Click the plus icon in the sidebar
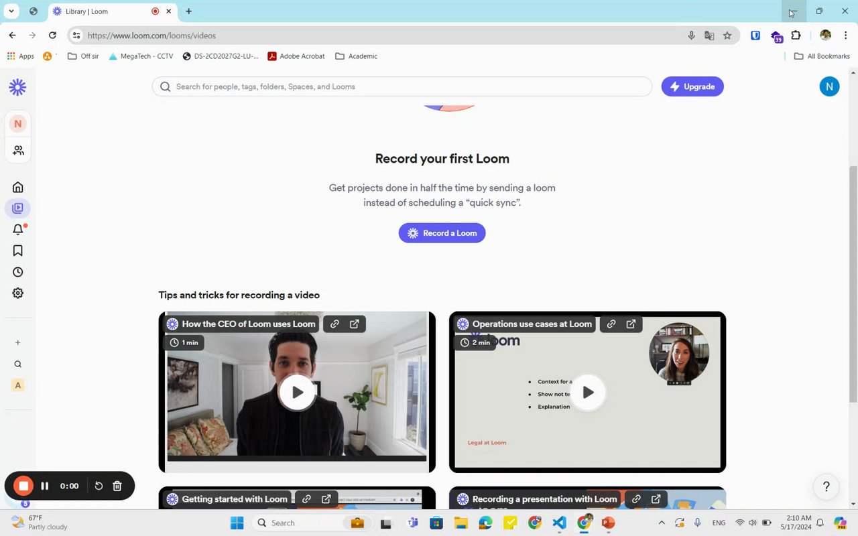858x536 pixels. pyautogui.click(x=18, y=342)
